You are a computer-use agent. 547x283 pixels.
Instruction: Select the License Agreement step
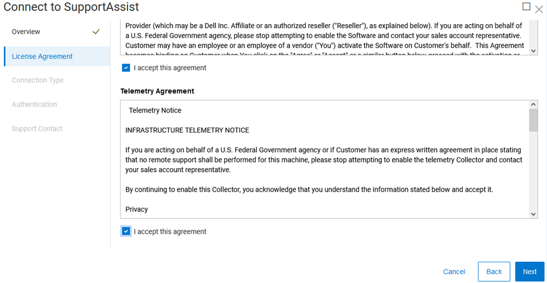pos(42,57)
